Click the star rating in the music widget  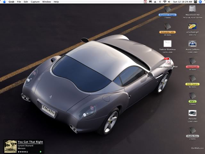pos(23,152)
